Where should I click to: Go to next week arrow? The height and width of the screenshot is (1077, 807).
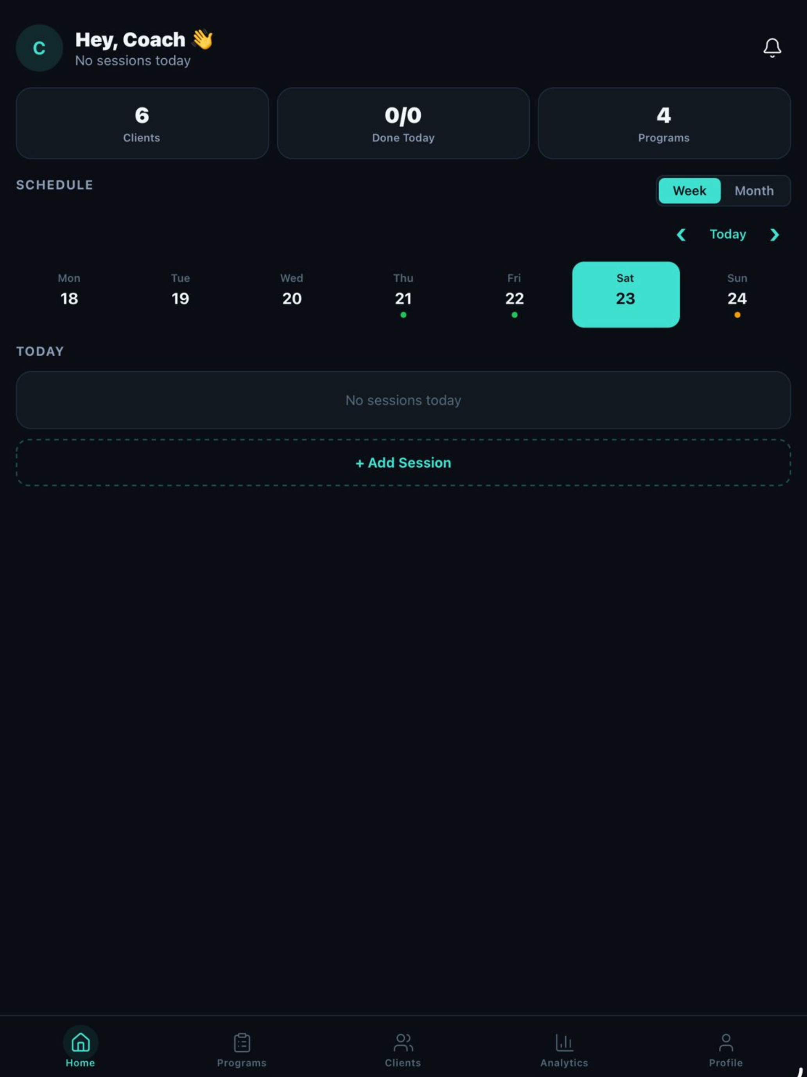pyautogui.click(x=775, y=235)
